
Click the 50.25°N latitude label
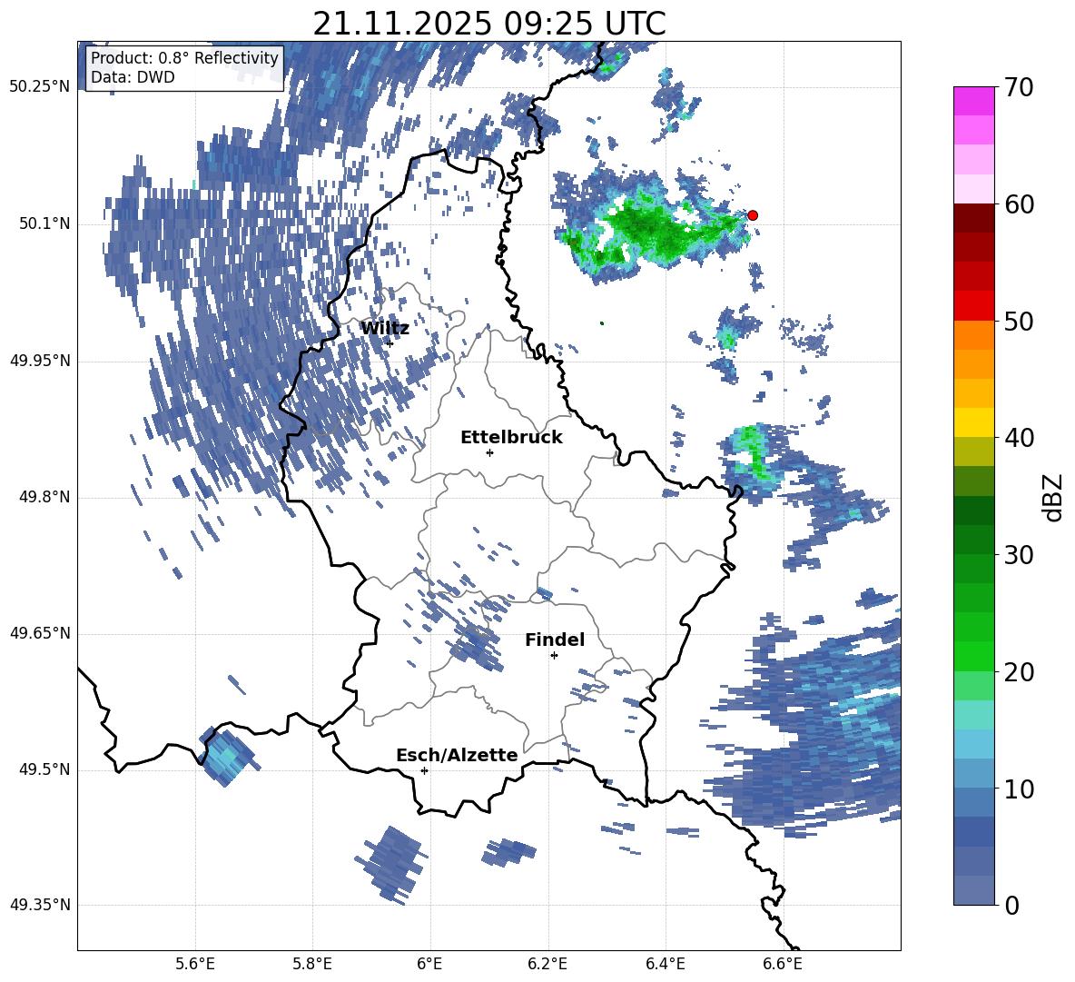pyautogui.click(x=40, y=87)
